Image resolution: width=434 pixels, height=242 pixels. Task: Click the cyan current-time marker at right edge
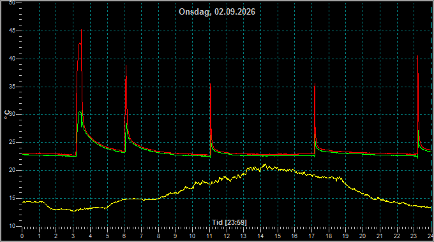tap(431, 116)
